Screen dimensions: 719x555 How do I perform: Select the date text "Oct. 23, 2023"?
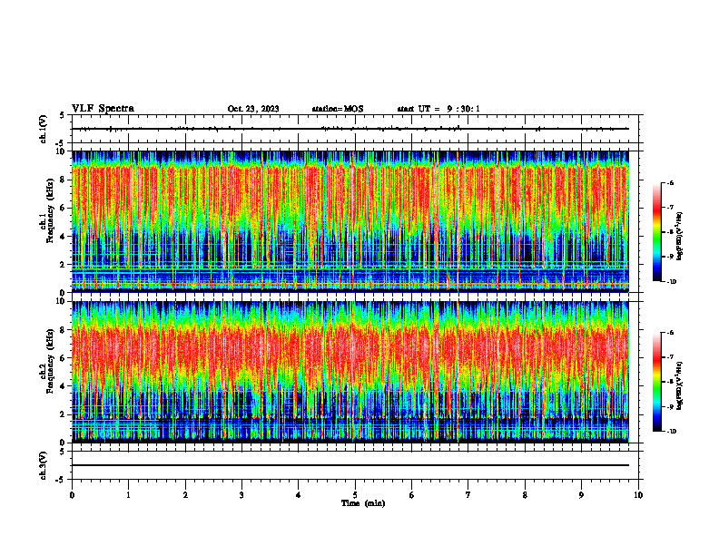tap(253, 109)
